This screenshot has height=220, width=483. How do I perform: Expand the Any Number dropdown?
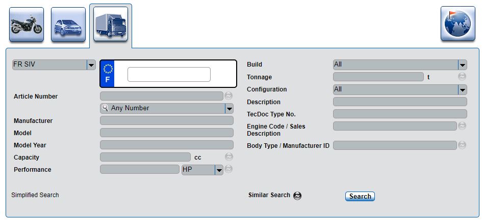point(229,108)
